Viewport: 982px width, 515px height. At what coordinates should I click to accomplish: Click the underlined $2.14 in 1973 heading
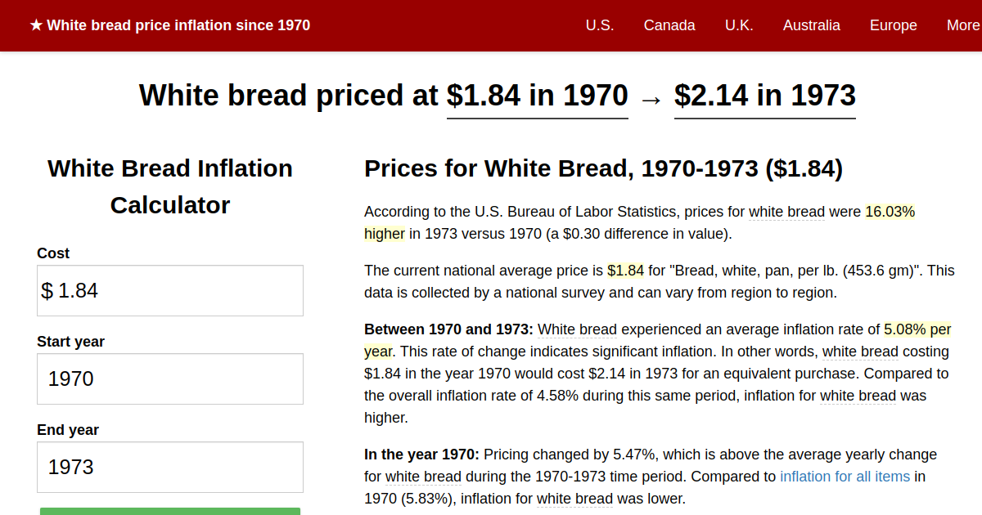coord(764,96)
